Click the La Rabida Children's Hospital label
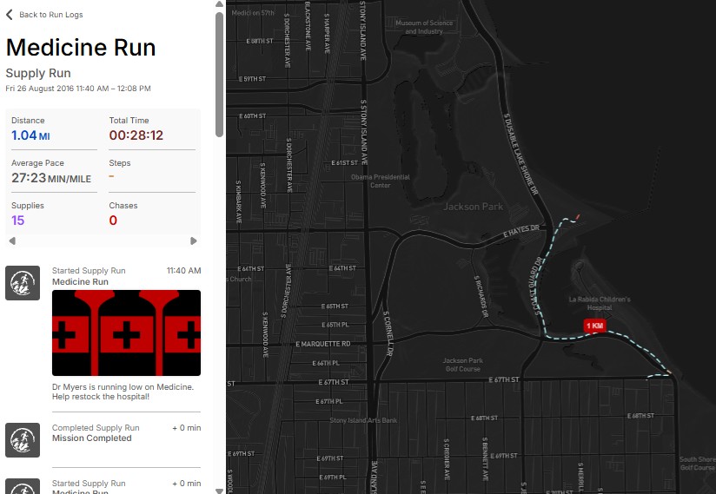716x494 pixels. pos(600,303)
